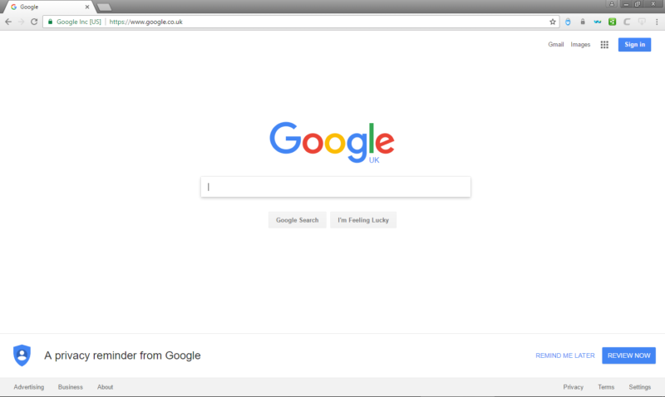This screenshot has width=665, height=397.
Task: Click the green extension icon in the toolbar
Action: (x=612, y=22)
